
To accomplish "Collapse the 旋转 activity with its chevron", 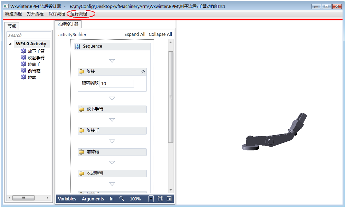I will 143,72.
